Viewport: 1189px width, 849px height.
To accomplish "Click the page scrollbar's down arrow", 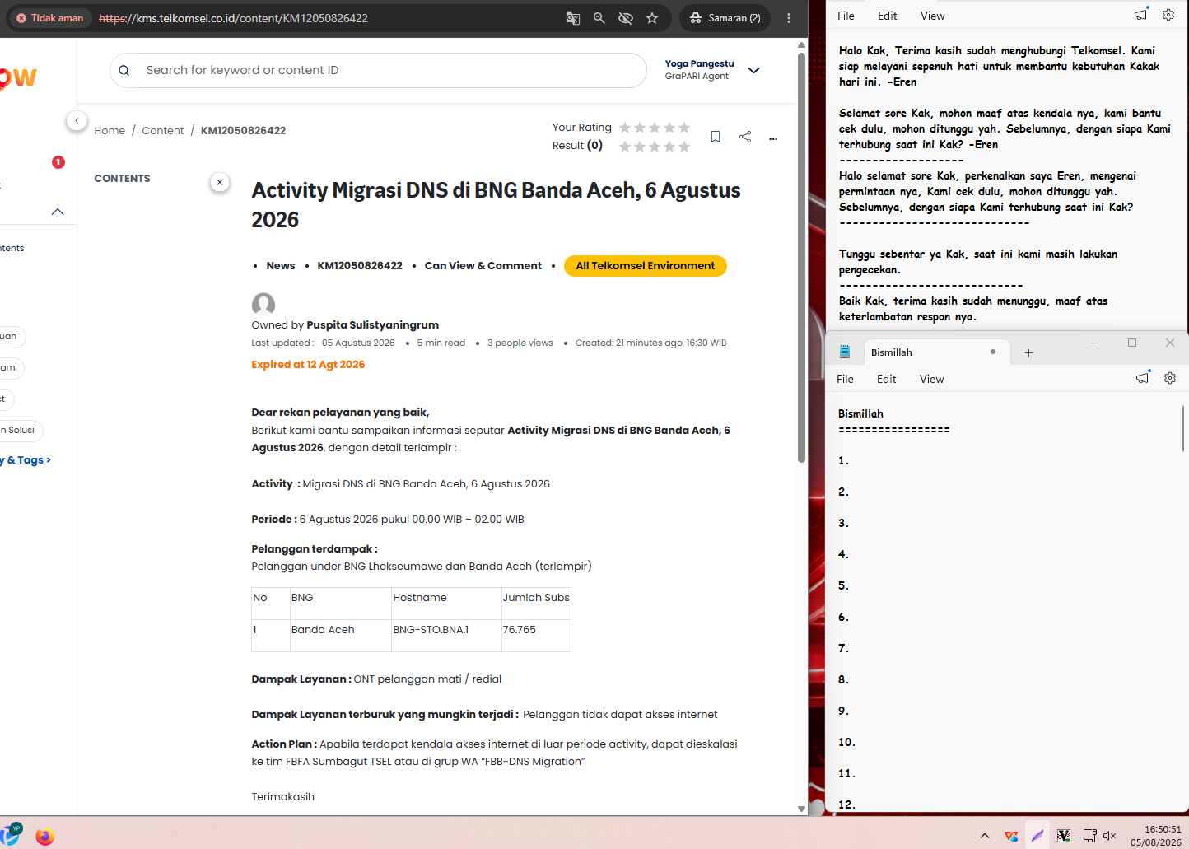I will (801, 809).
